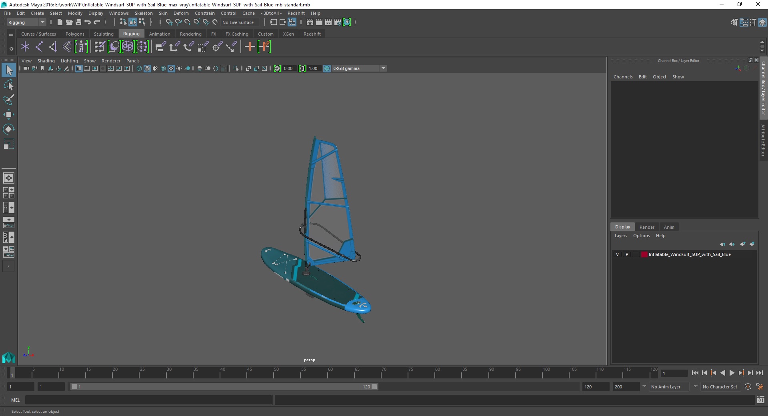This screenshot has height=416, width=768.
Task: Click the Redo arrow icon
Action: pos(97,22)
